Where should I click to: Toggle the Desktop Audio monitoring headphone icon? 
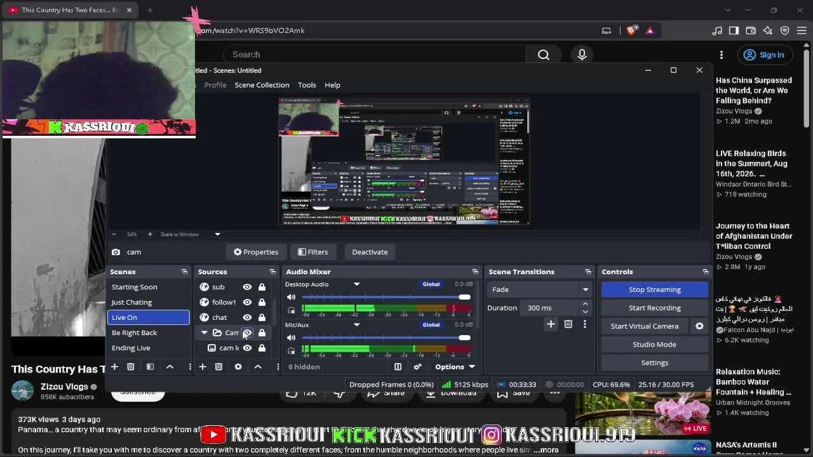291,310
